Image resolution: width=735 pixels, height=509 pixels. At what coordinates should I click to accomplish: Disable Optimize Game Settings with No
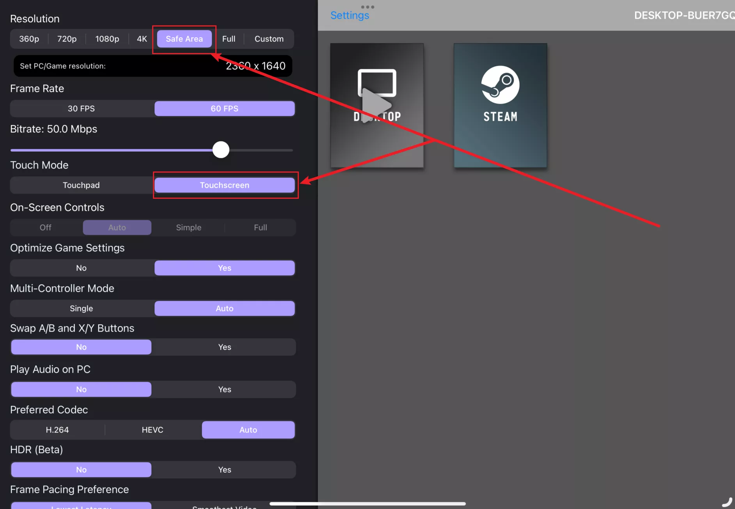click(81, 268)
